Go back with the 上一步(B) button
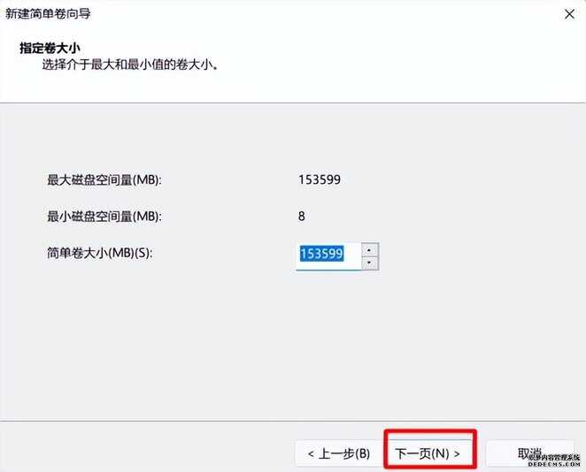 (339, 453)
